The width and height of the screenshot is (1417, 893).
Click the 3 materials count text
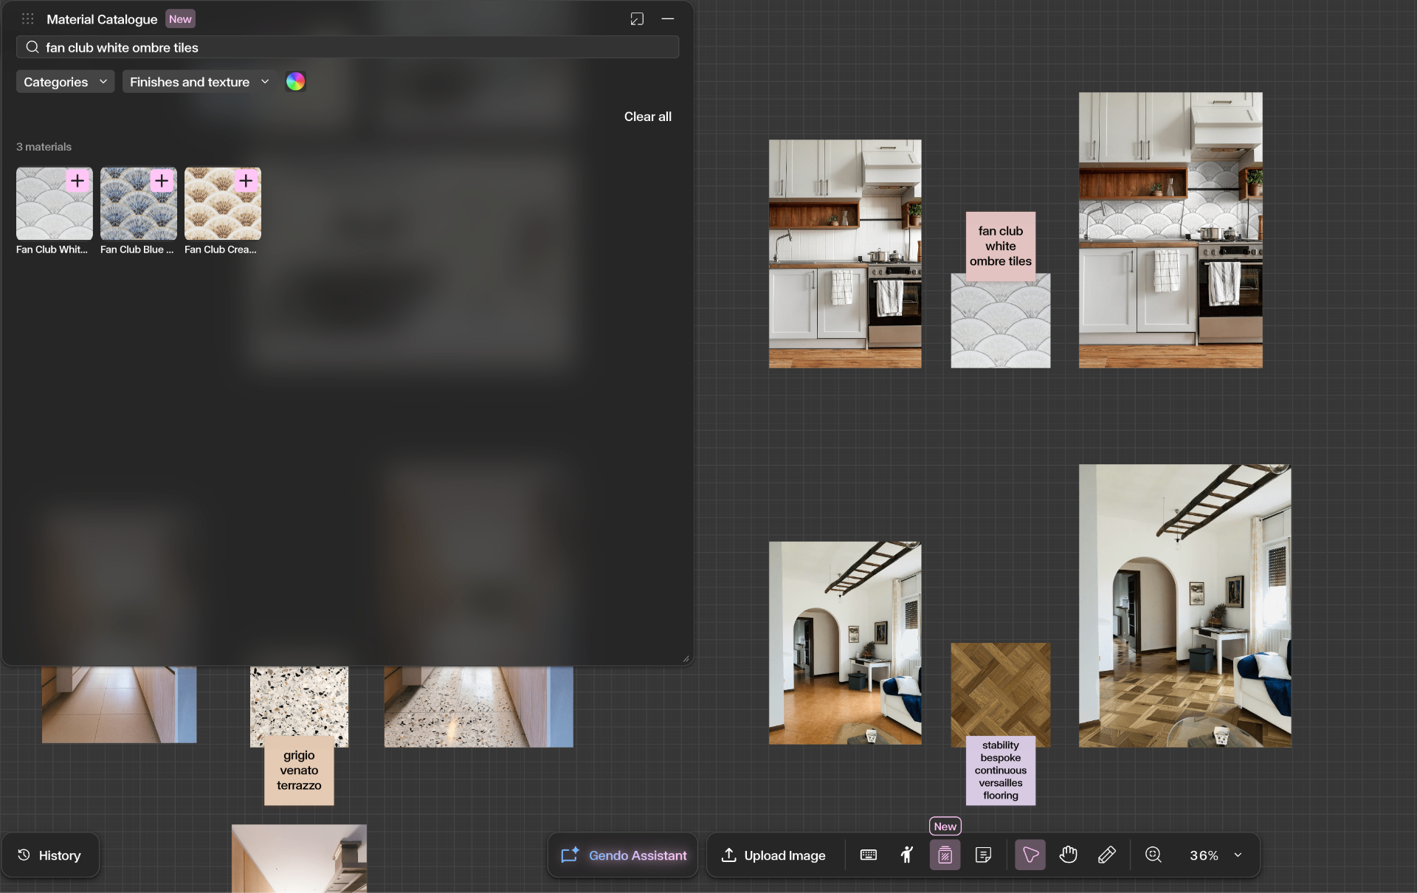pos(44,147)
